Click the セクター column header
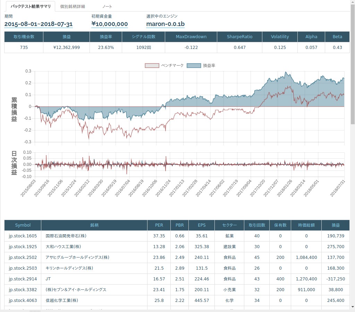355x312 pixels. [229, 225]
